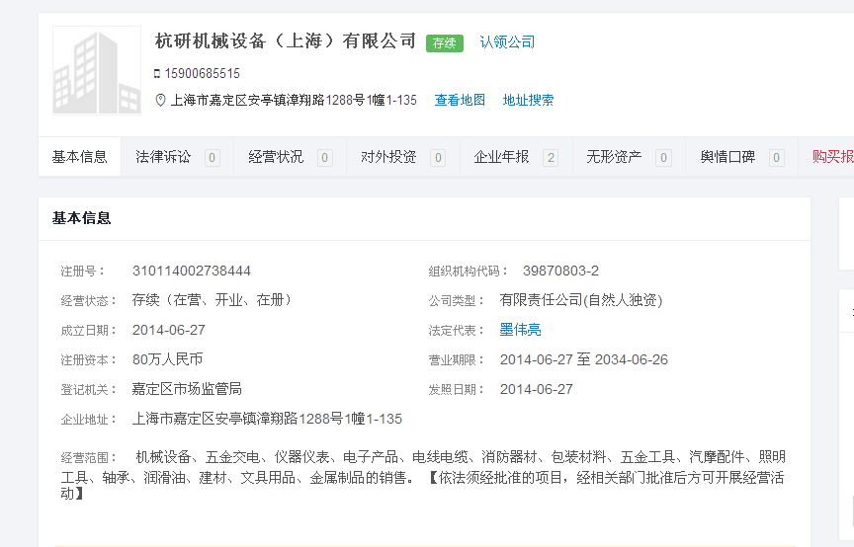Click the green 存续 status badge
Screen dimensions: 854x547
(444, 42)
